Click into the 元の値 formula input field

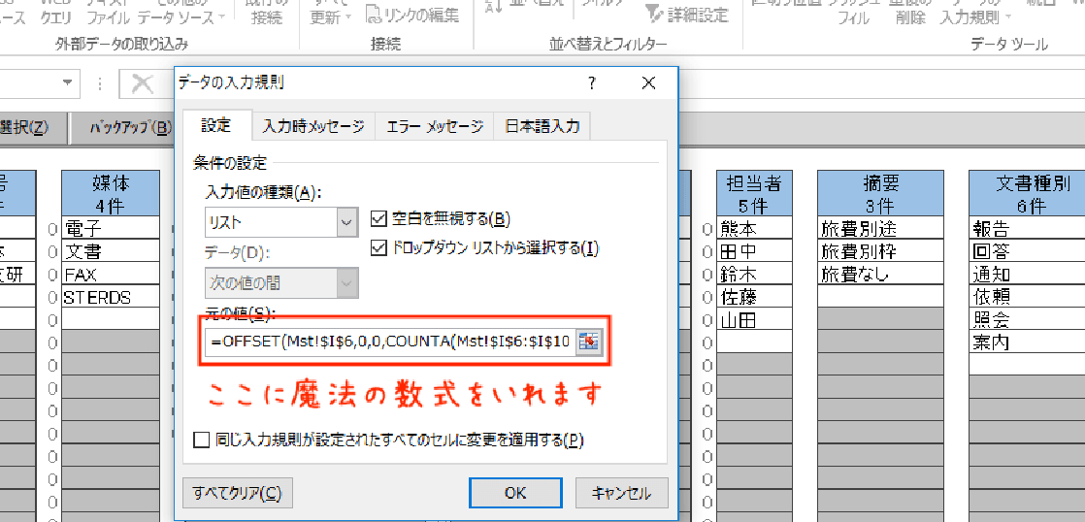tap(390, 342)
